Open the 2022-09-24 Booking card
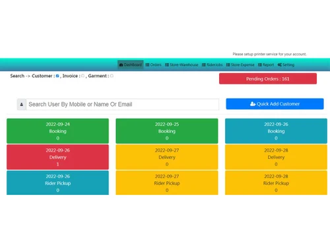 click(x=57, y=131)
